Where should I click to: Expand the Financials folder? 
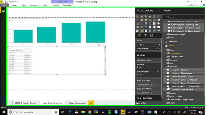(165, 66)
